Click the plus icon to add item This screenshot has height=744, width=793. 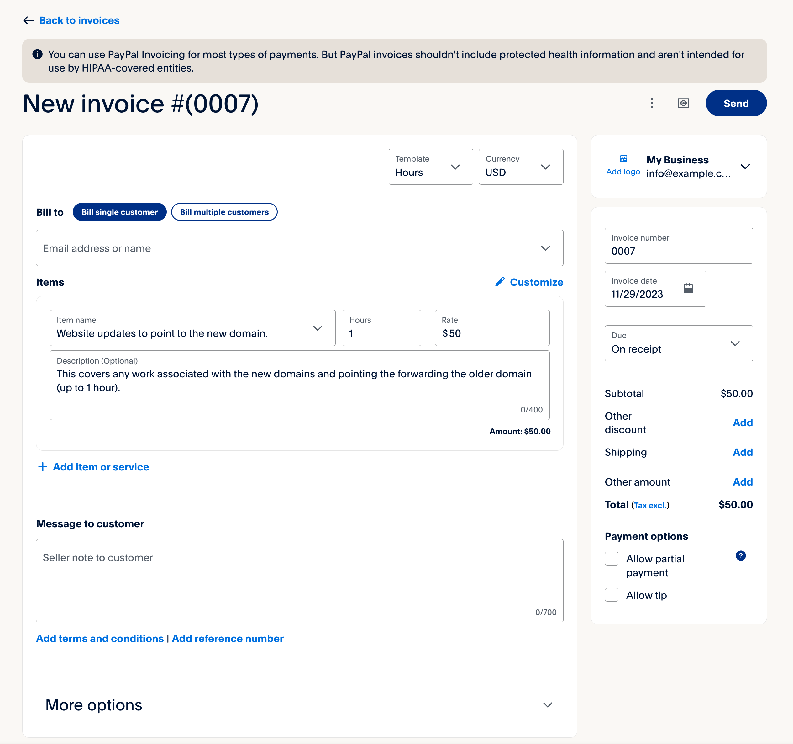(43, 467)
